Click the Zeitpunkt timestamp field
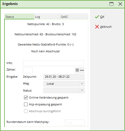This screenshot has height=131, width=125. 64,77
